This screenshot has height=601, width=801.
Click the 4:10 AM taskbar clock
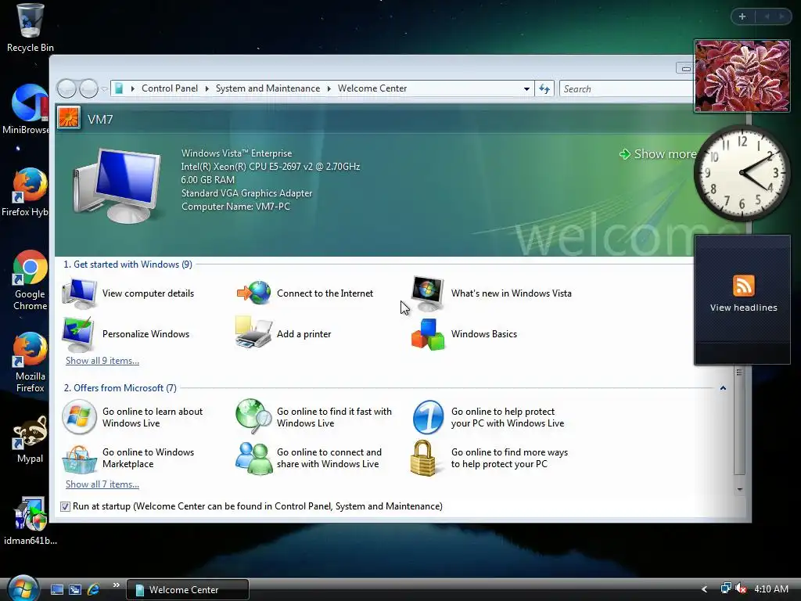tap(770, 588)
